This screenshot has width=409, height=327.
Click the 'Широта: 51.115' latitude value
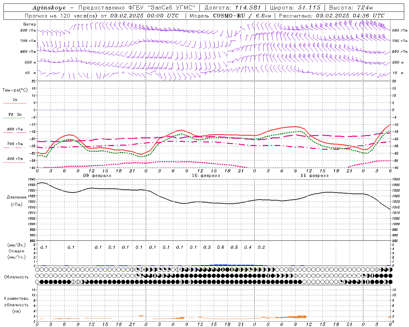[296, 8]
